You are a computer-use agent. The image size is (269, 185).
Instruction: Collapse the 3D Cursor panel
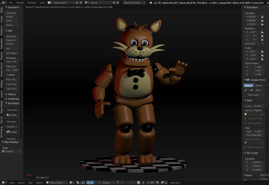pos(251,153)
